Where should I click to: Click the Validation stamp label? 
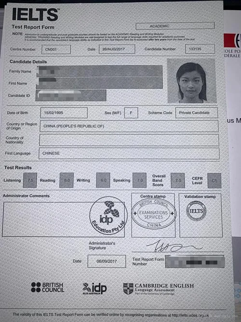click(200, 197)
